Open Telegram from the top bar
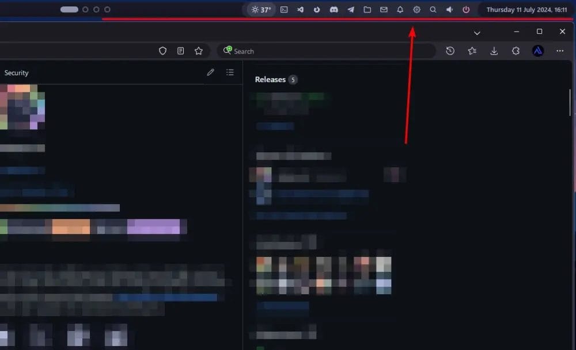This screenshot has height=350, width=576. (x=350, y=10)
